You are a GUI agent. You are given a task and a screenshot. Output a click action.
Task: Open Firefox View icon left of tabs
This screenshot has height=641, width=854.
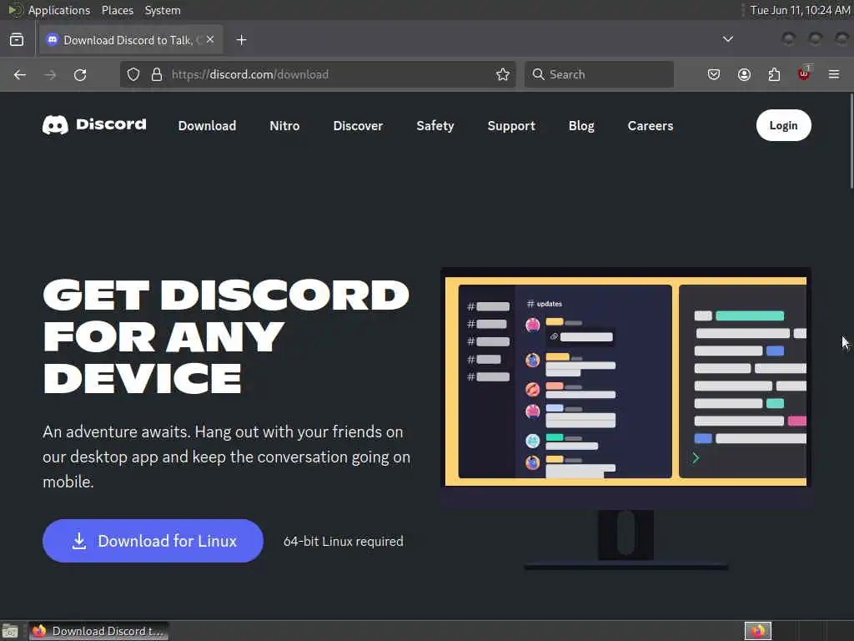(17, 40)
